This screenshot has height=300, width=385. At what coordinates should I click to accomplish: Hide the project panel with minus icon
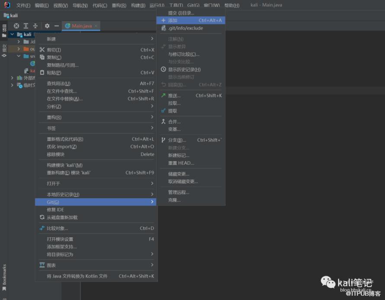pos(57,26)
